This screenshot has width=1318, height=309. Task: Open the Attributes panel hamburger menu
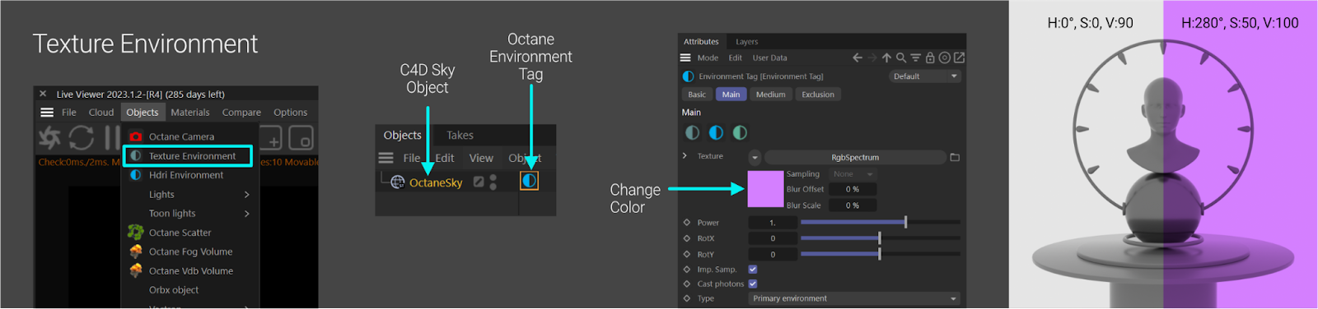pyautogui.click(x=685, y=58)
